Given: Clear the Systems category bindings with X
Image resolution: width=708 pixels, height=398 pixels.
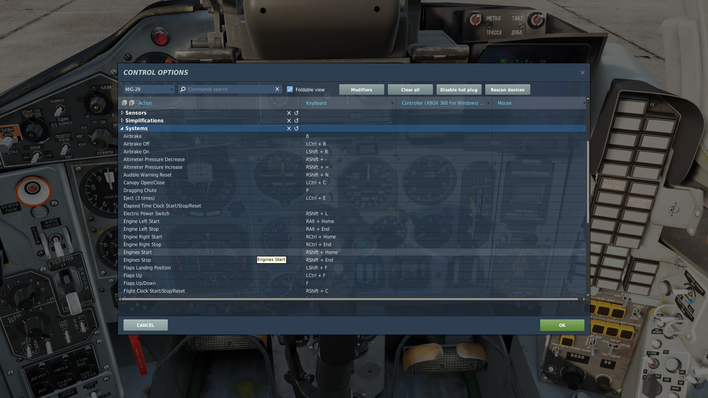Looking at the screenshot, I should coord(289,129).
